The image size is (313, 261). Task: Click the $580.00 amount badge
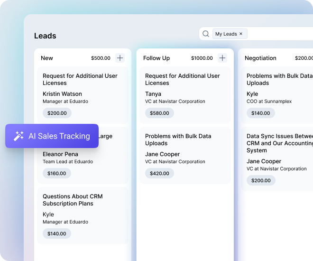(x=159, y=113)
